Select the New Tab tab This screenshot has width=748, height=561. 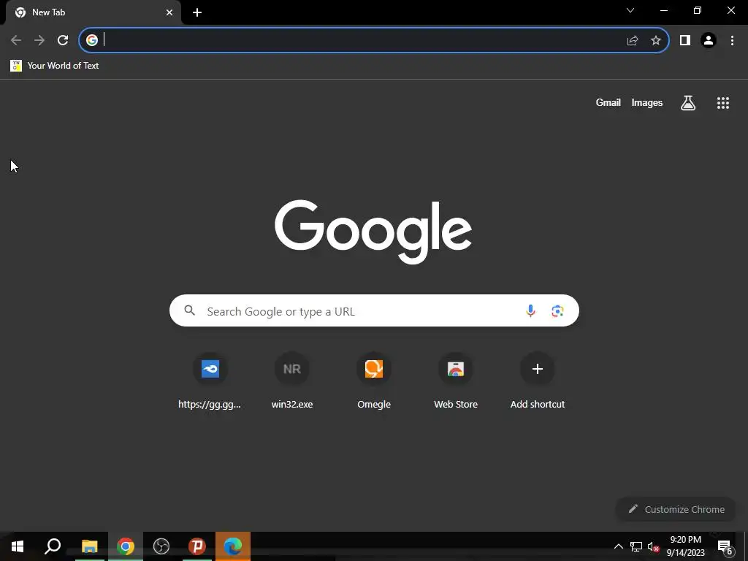93,12
